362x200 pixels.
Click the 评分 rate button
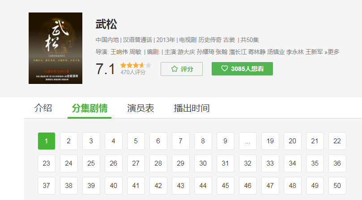(182, 69)
